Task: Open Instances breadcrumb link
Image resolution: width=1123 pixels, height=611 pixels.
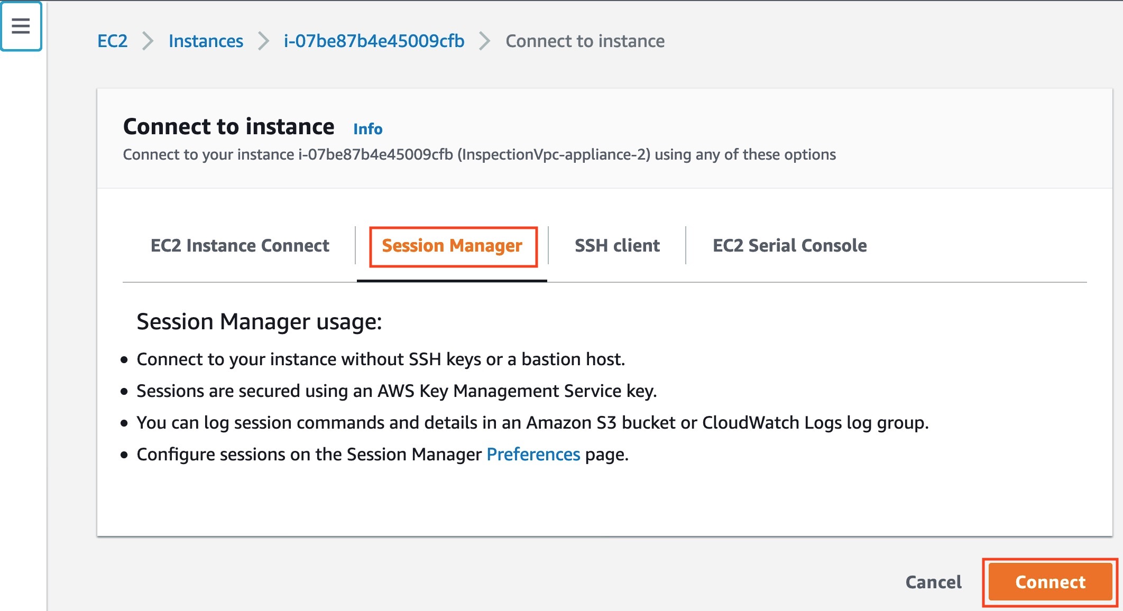Action: click(206, 41)
